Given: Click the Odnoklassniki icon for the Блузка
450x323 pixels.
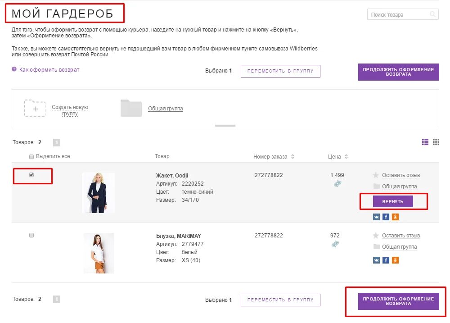Looking at the screenshot, I should pyautogui.click(x=395, y=260).
